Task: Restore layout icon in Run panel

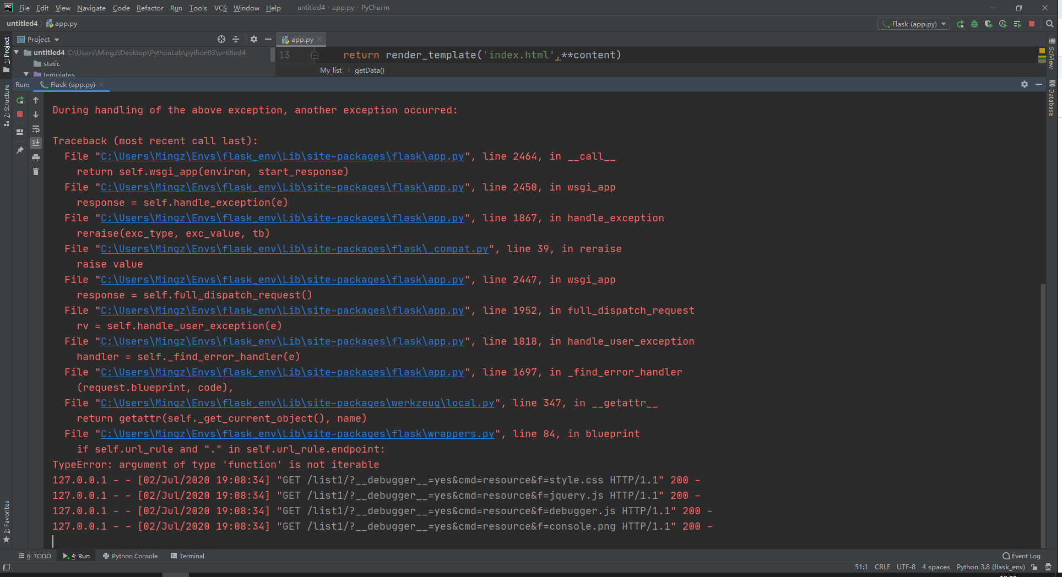Action: pyautogui.click(x=20, y=132)
